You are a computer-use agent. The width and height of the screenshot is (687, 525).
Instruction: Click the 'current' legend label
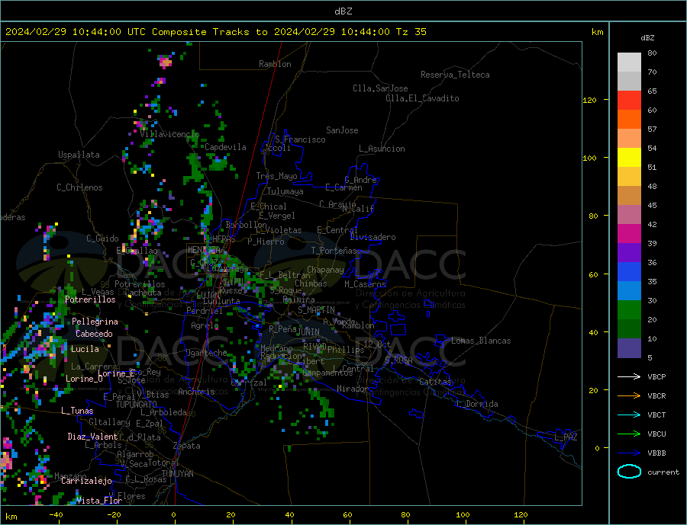663,472
